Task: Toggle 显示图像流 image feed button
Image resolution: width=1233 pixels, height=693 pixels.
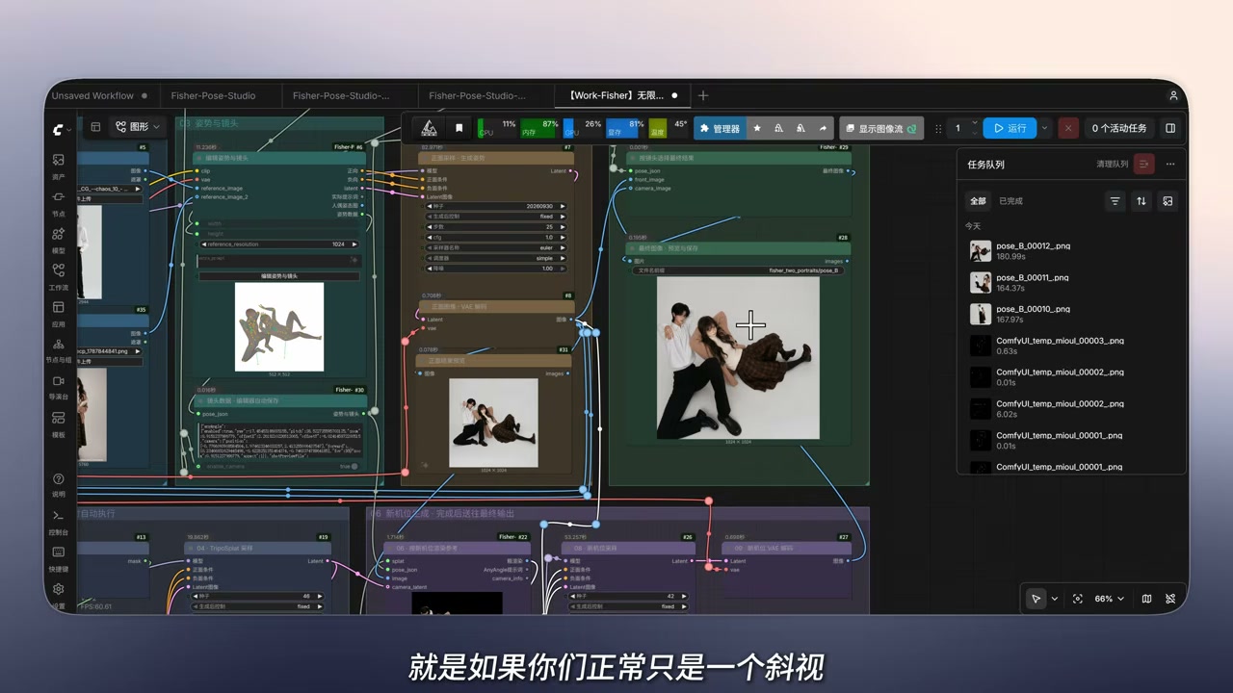Action: click(x=881, y=128)
